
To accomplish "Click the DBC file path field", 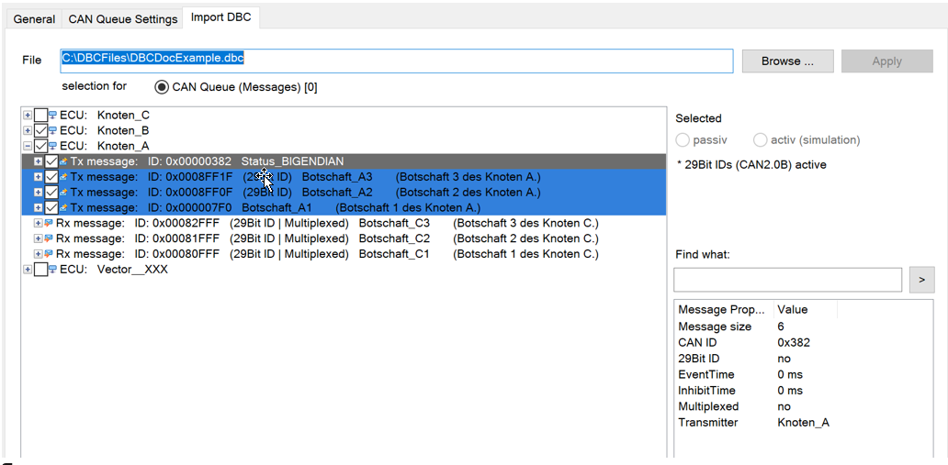I will [x=397, y=61].
